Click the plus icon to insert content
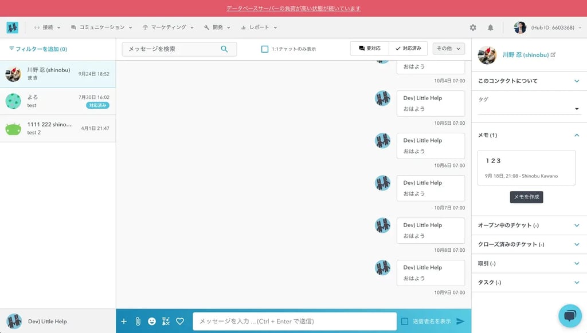 (x=123, y=321)
